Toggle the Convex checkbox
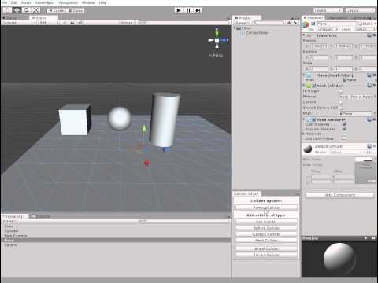 [341, 102]
